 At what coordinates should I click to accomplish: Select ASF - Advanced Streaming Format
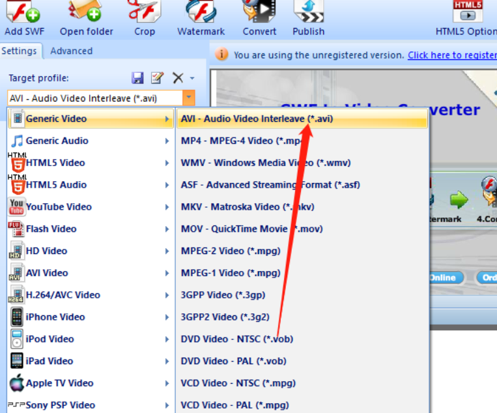(302, 185)
